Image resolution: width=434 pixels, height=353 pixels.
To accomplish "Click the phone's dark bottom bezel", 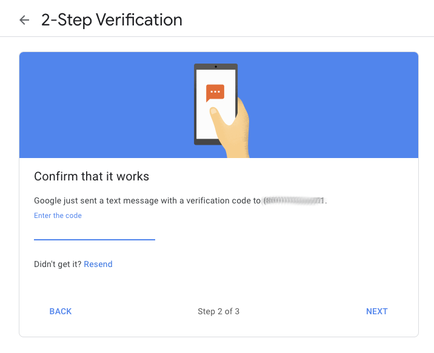I will click(207, 142).
